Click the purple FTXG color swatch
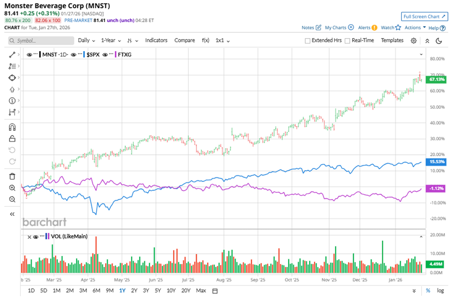 click(x=117, y=54)
